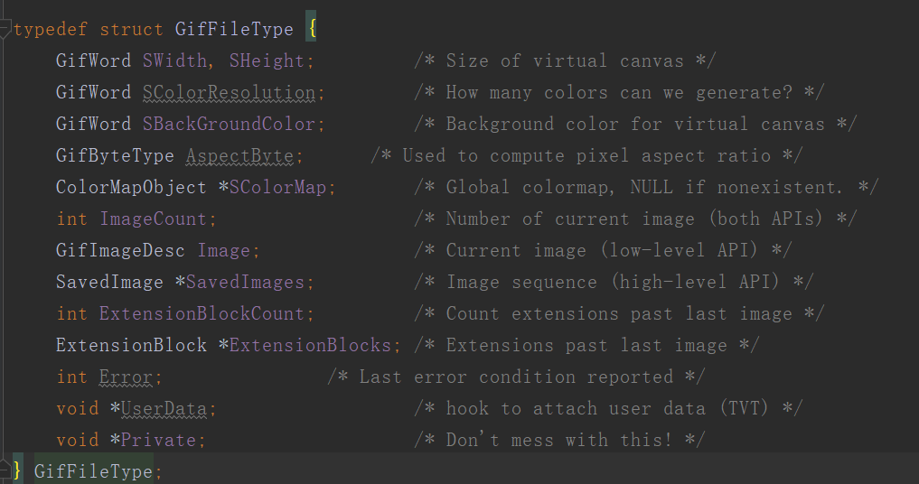Place cursor on the highlighted opening curly brace
Screen dimensions: 919x484
[311, 29]
